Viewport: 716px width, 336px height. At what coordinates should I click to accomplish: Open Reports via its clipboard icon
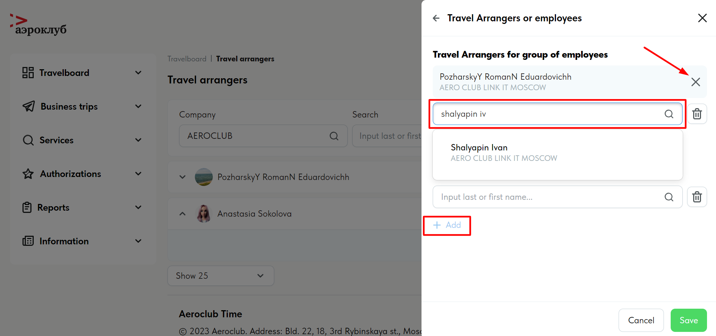point(27,207)
